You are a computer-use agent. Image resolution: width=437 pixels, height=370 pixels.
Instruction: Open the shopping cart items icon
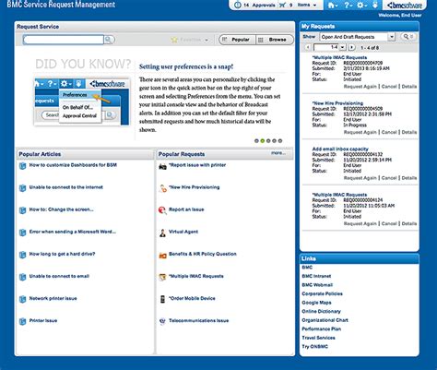283,5
